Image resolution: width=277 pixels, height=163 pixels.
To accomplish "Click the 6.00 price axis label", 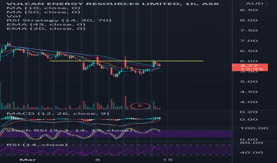I will pyautogui.click(x=249, y=61).
